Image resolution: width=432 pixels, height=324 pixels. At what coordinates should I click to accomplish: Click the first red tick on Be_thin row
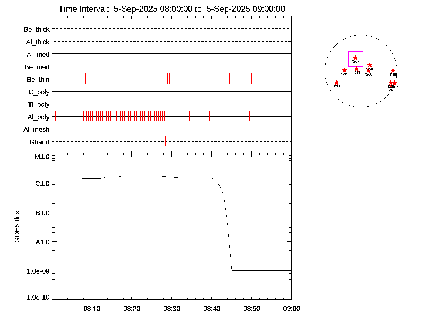tap(56, 79)
